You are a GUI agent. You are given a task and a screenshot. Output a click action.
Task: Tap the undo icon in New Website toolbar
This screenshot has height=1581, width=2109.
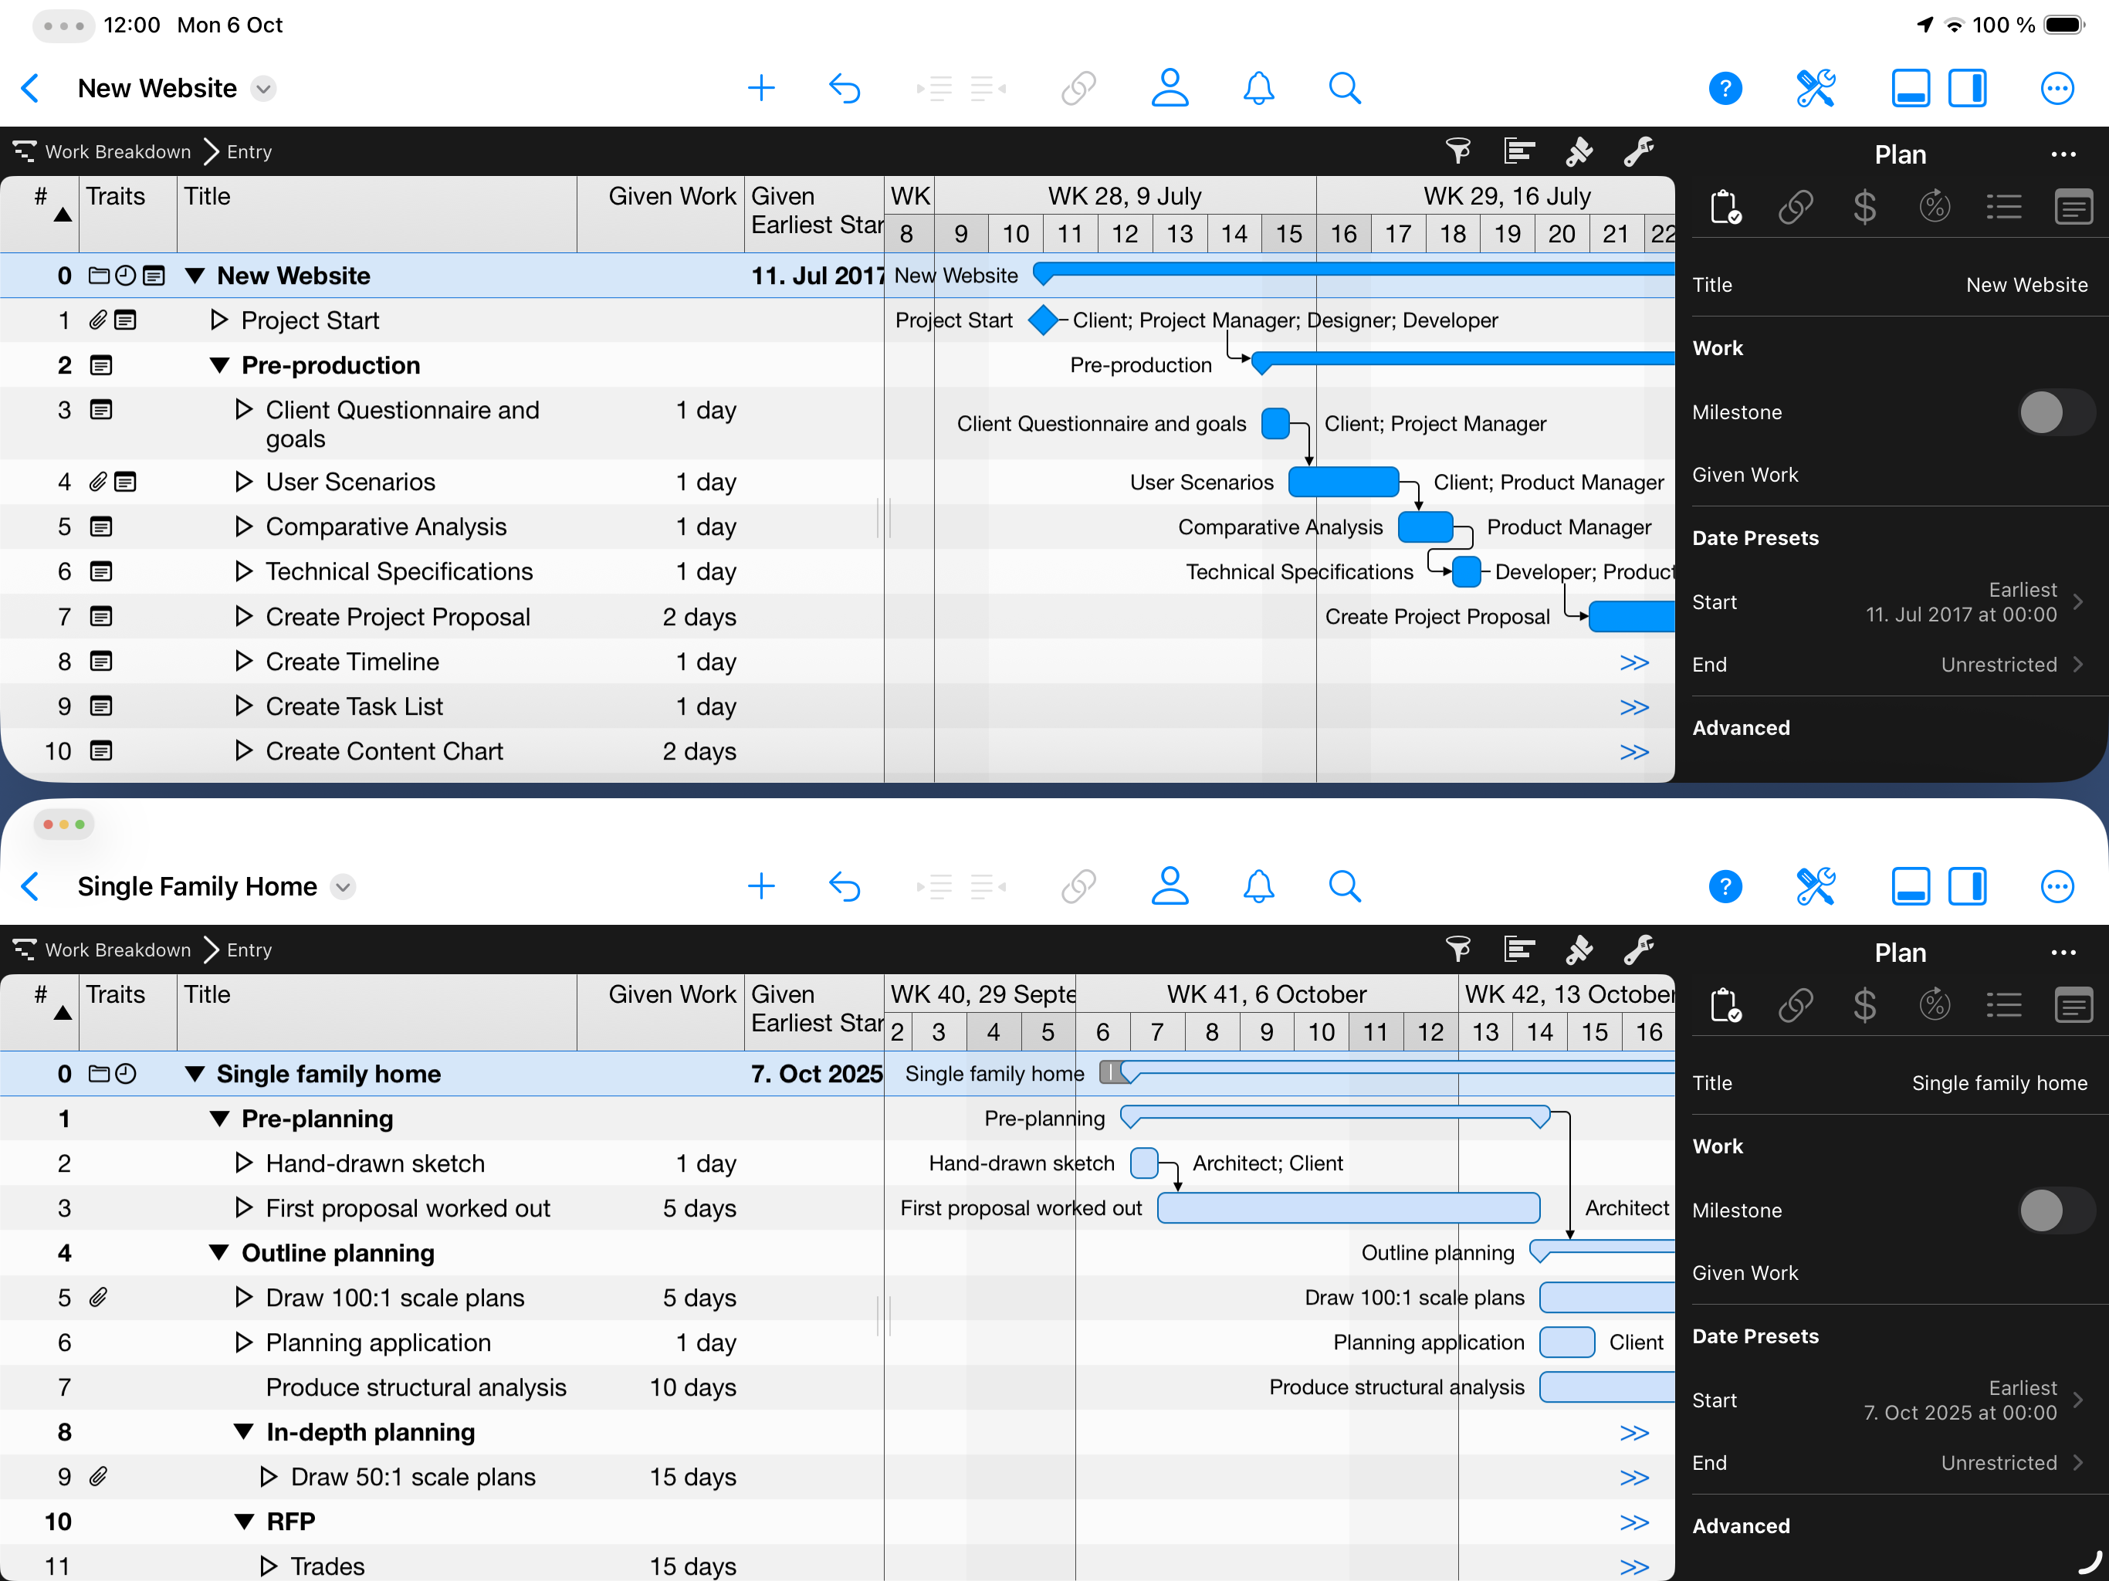pyautogui.click(x=845, y=88)
